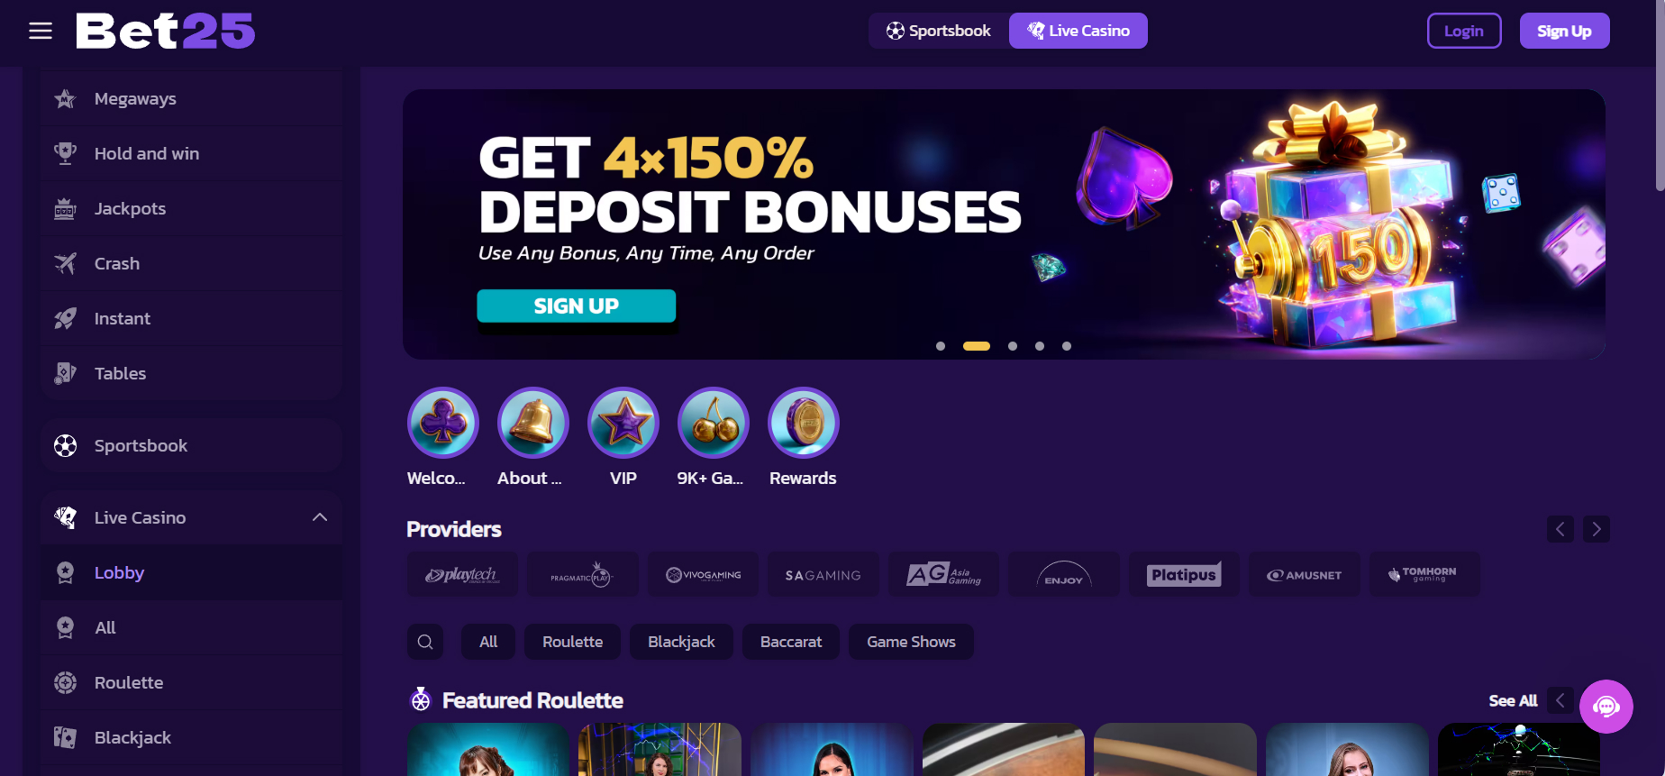Jump to the first banner slide dot
This screenshot has width=1665, height=776.
coord(941,346)
